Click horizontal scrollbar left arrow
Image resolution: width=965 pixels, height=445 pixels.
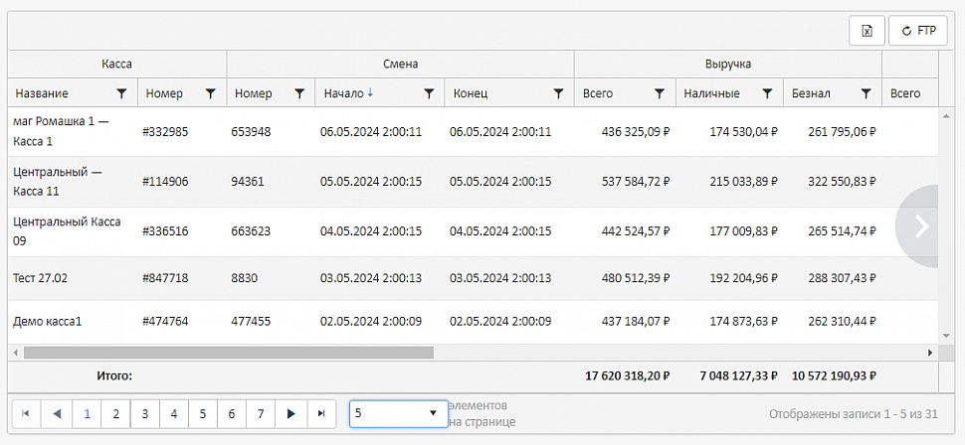coord(15,353)
